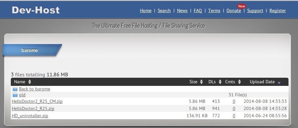Download HellsDoctor2_R25_CM.zip
298x128 pixels.
tap(37, 102)
